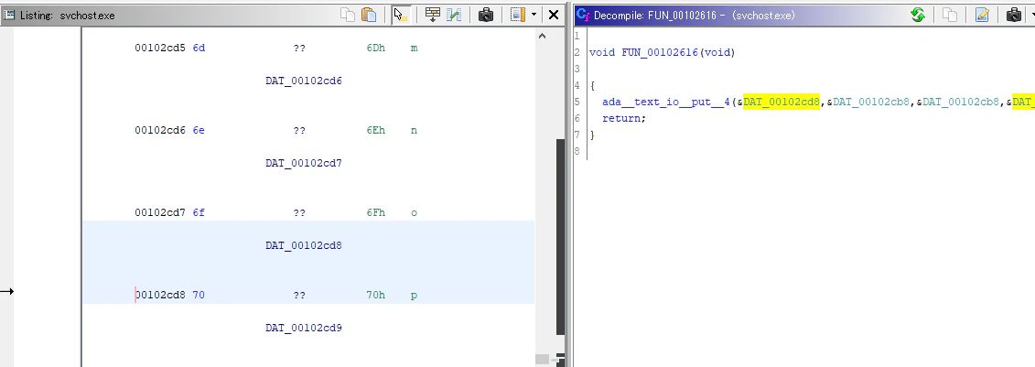The width and height of the screenshot is (1035, 367).
Task: Click first DAT_00102cb8 argument in decompiler
Action: click(871, 102)
